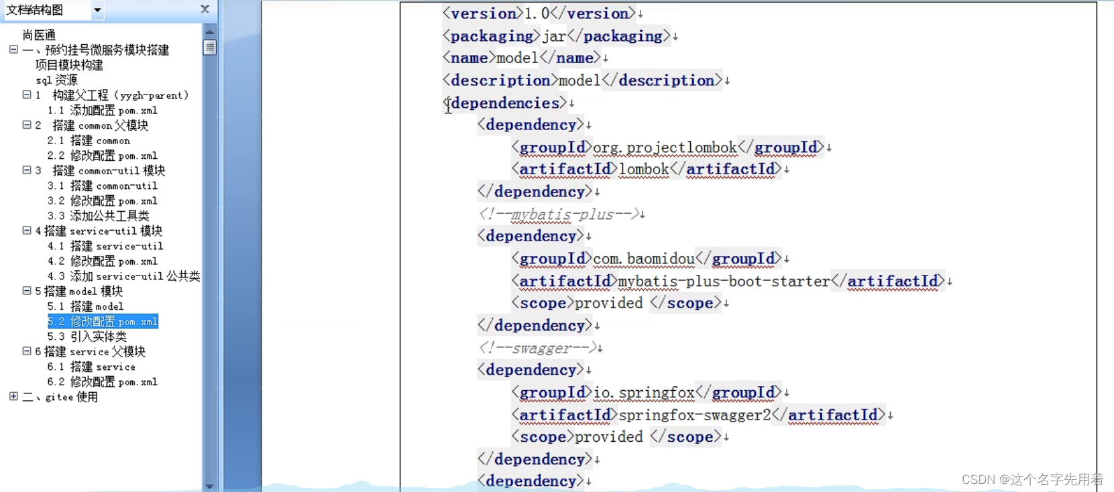
Task: Collapse the 5 搭建 model 模块 node
Action: coord(27,291)
